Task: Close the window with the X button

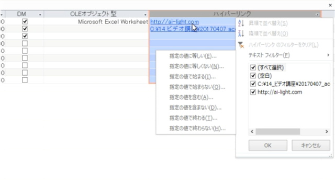Action: 330,5
